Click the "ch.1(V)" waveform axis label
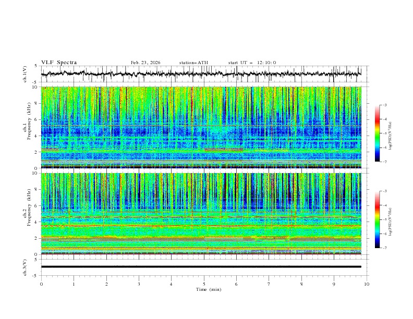This screenshot has width=413, height=319. [x=25, y=74]
